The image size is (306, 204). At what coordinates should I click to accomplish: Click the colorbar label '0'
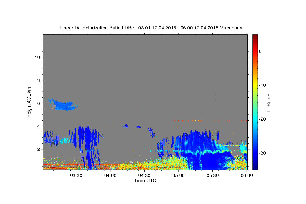(x=260, y=51)
